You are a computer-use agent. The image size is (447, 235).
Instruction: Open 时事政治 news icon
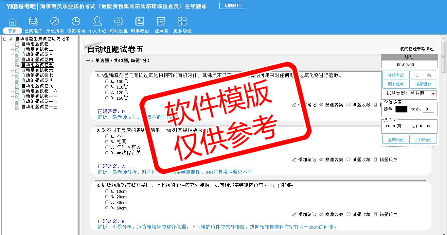(140, 22)
